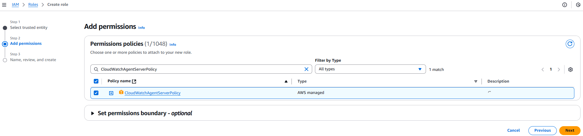Uncheck the CloudWatchAgentServerPolicy checkbox
Viewport: 583px width, 136px height.
pyautogui.click(x=96, y=93)
